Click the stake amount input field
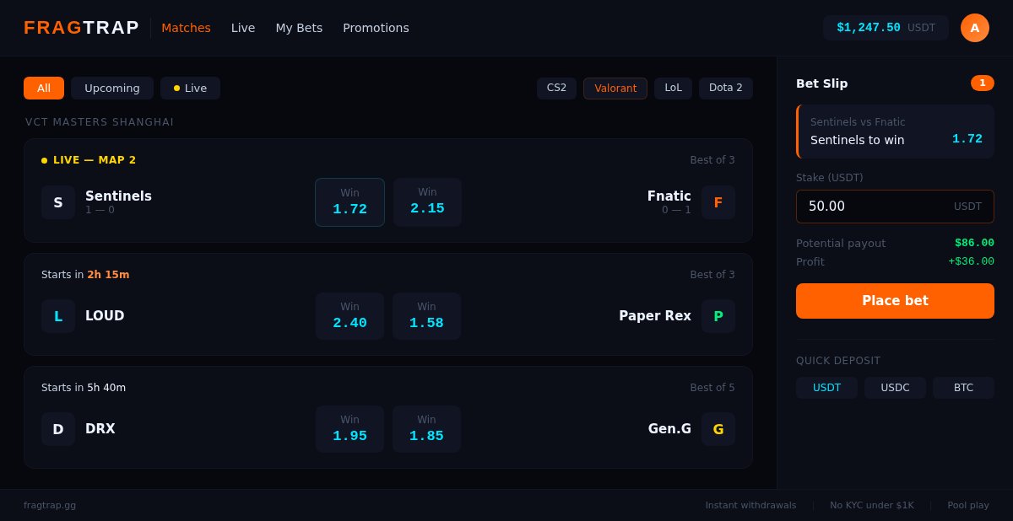The image size is (1013, 521). point(895,207)
